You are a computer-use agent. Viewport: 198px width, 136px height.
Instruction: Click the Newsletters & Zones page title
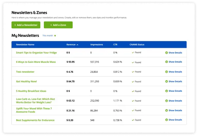pos(29,13)
